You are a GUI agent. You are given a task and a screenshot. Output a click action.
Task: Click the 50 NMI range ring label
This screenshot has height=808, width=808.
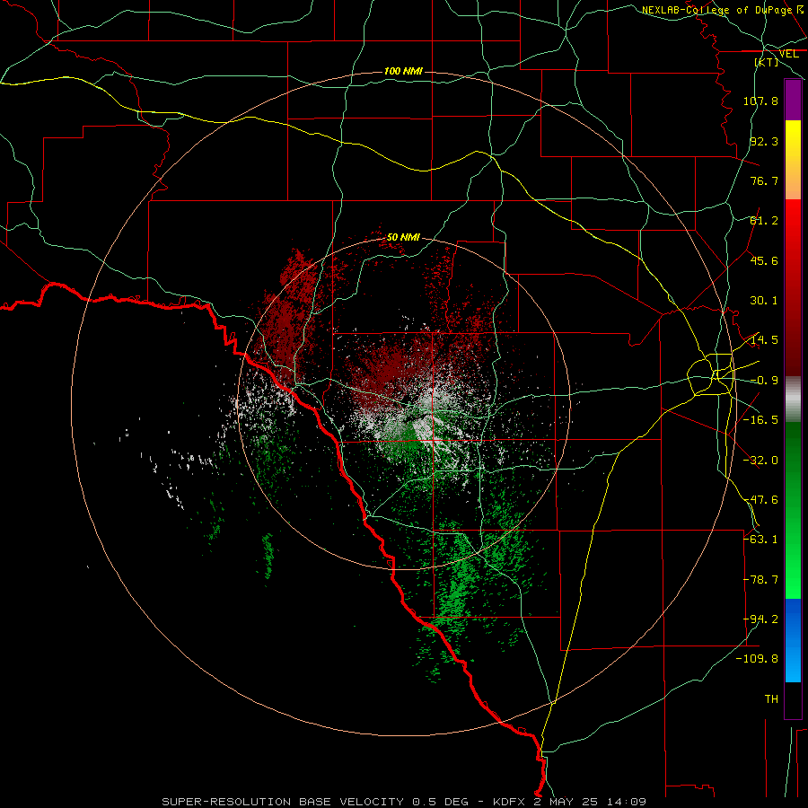pos(403,237)
